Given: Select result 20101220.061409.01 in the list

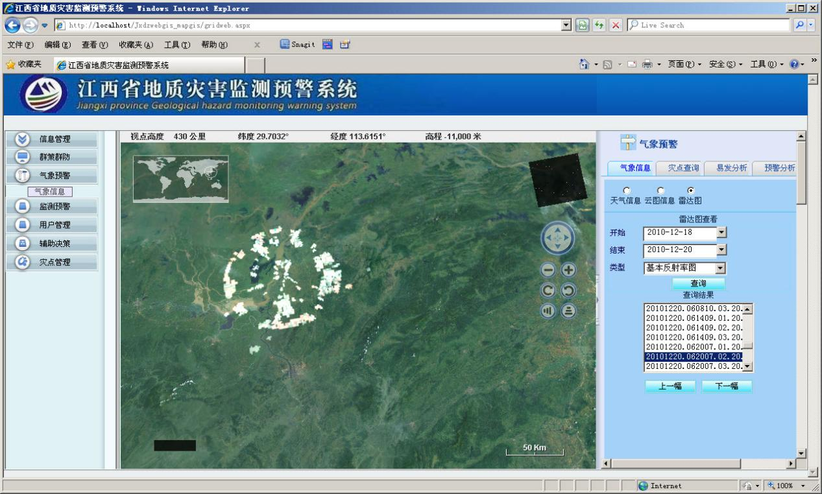Looking at the screenshot, I should (693, 318).
